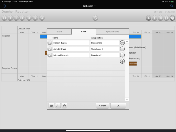176x132 pixels.
Task: Click the add plus toolbar button
Action: pyautogui.click(x=155, y=18)
